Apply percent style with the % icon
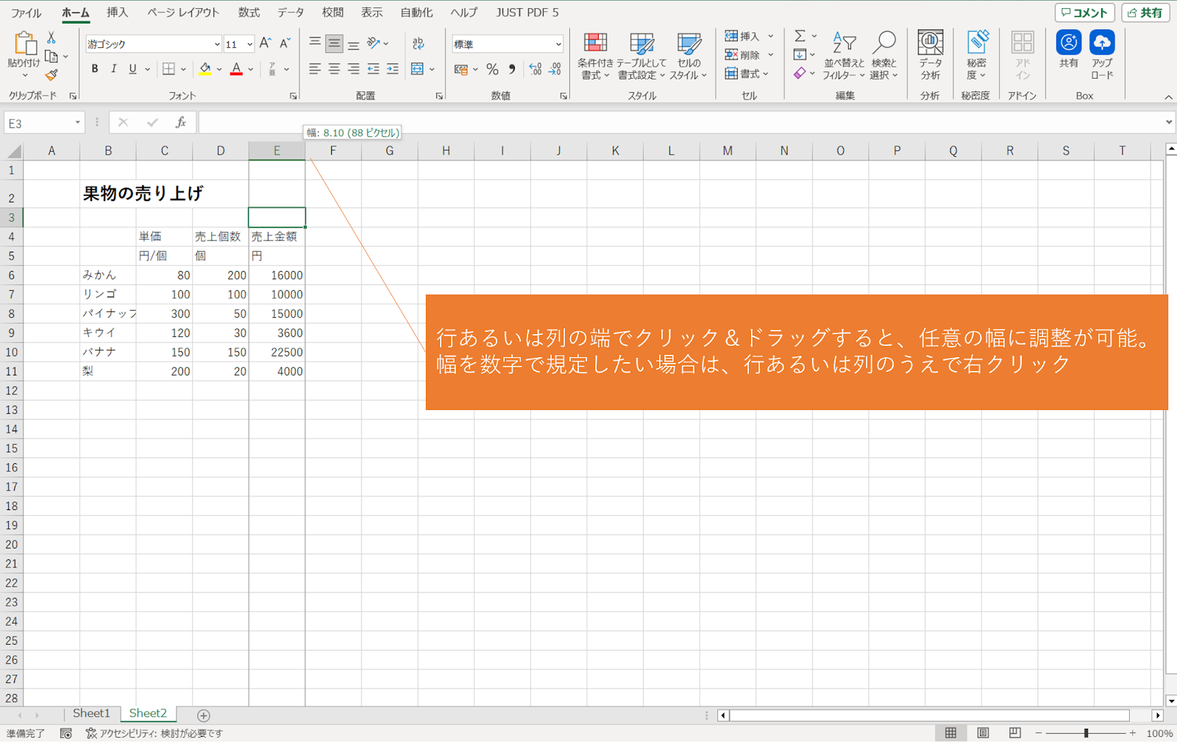1177x742 pixels. tap(492, 69)
